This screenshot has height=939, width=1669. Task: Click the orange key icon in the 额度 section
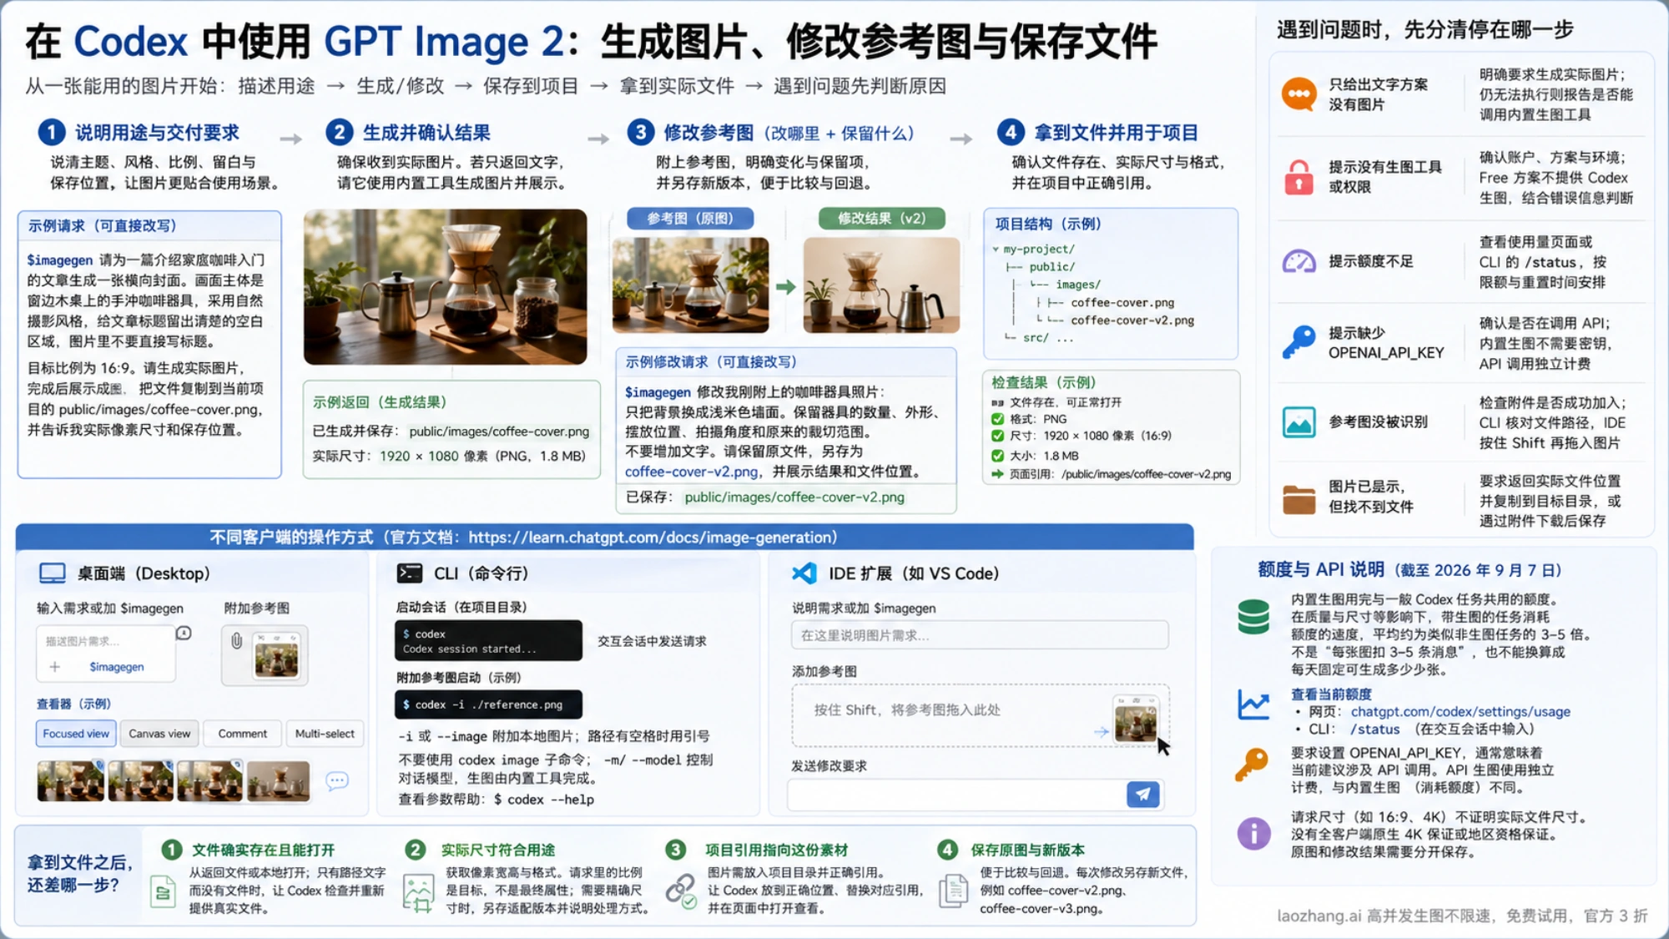[x=1252, y=765]
